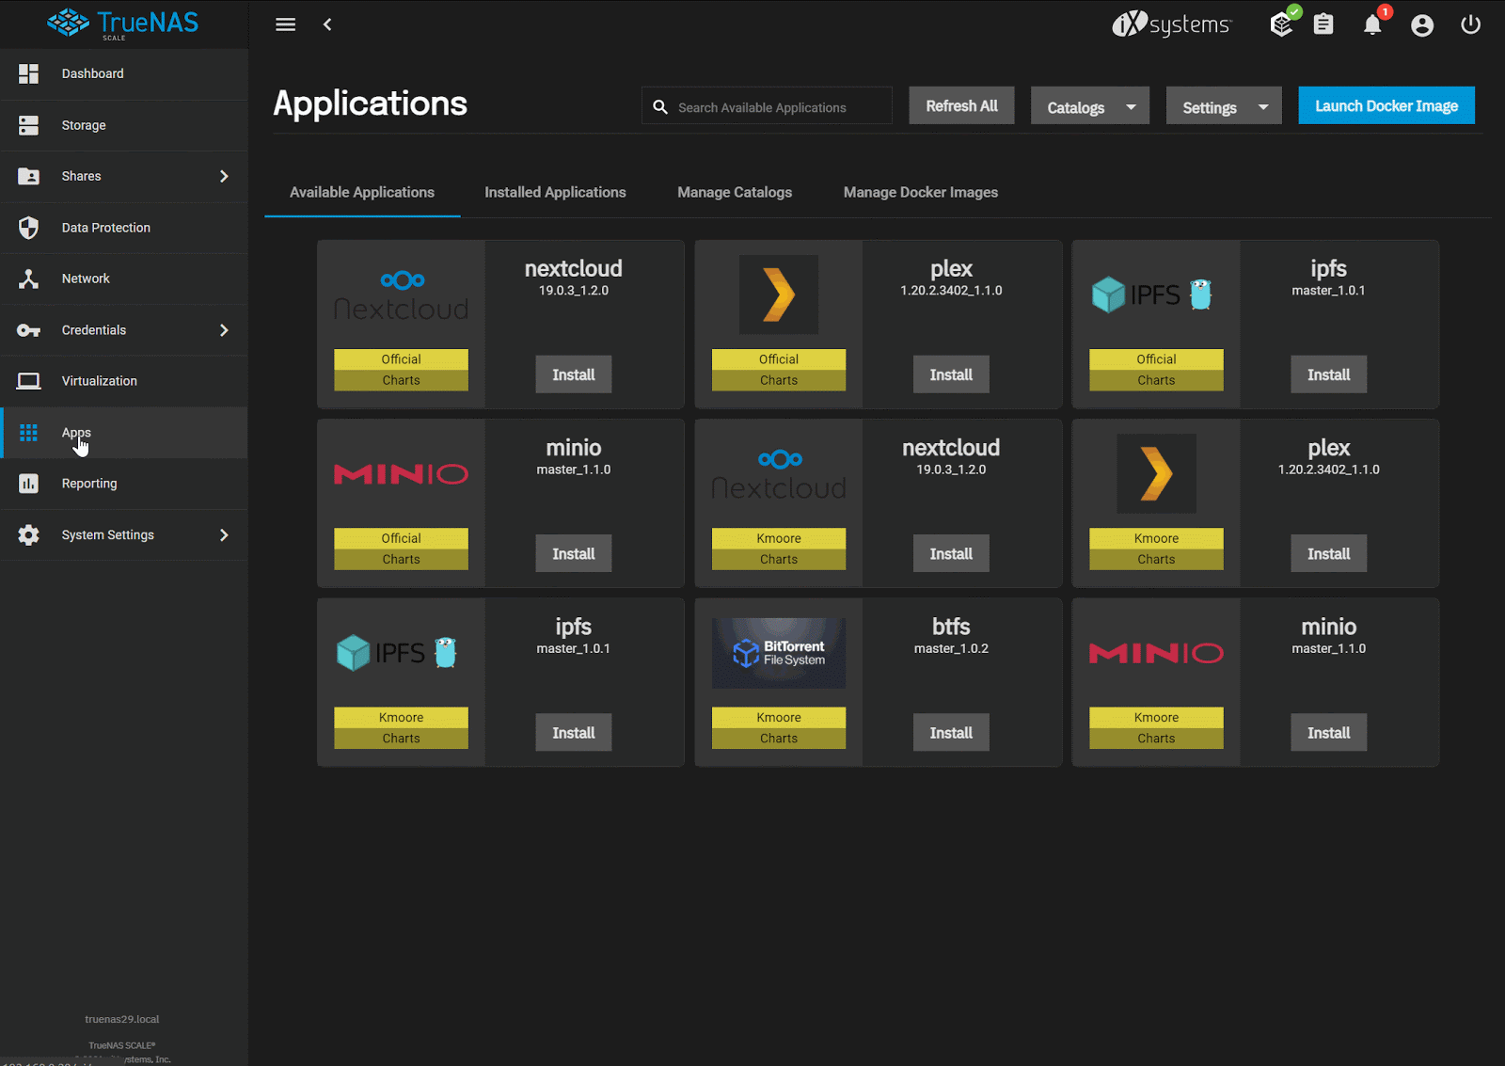Click the btfs app title
Screen dimensions: 1505x1066
[x=951, y=627]
